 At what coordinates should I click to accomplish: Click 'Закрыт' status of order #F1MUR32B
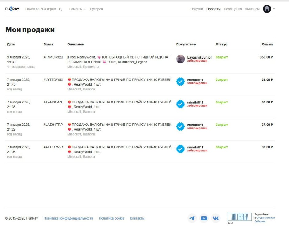click(222, 57)
